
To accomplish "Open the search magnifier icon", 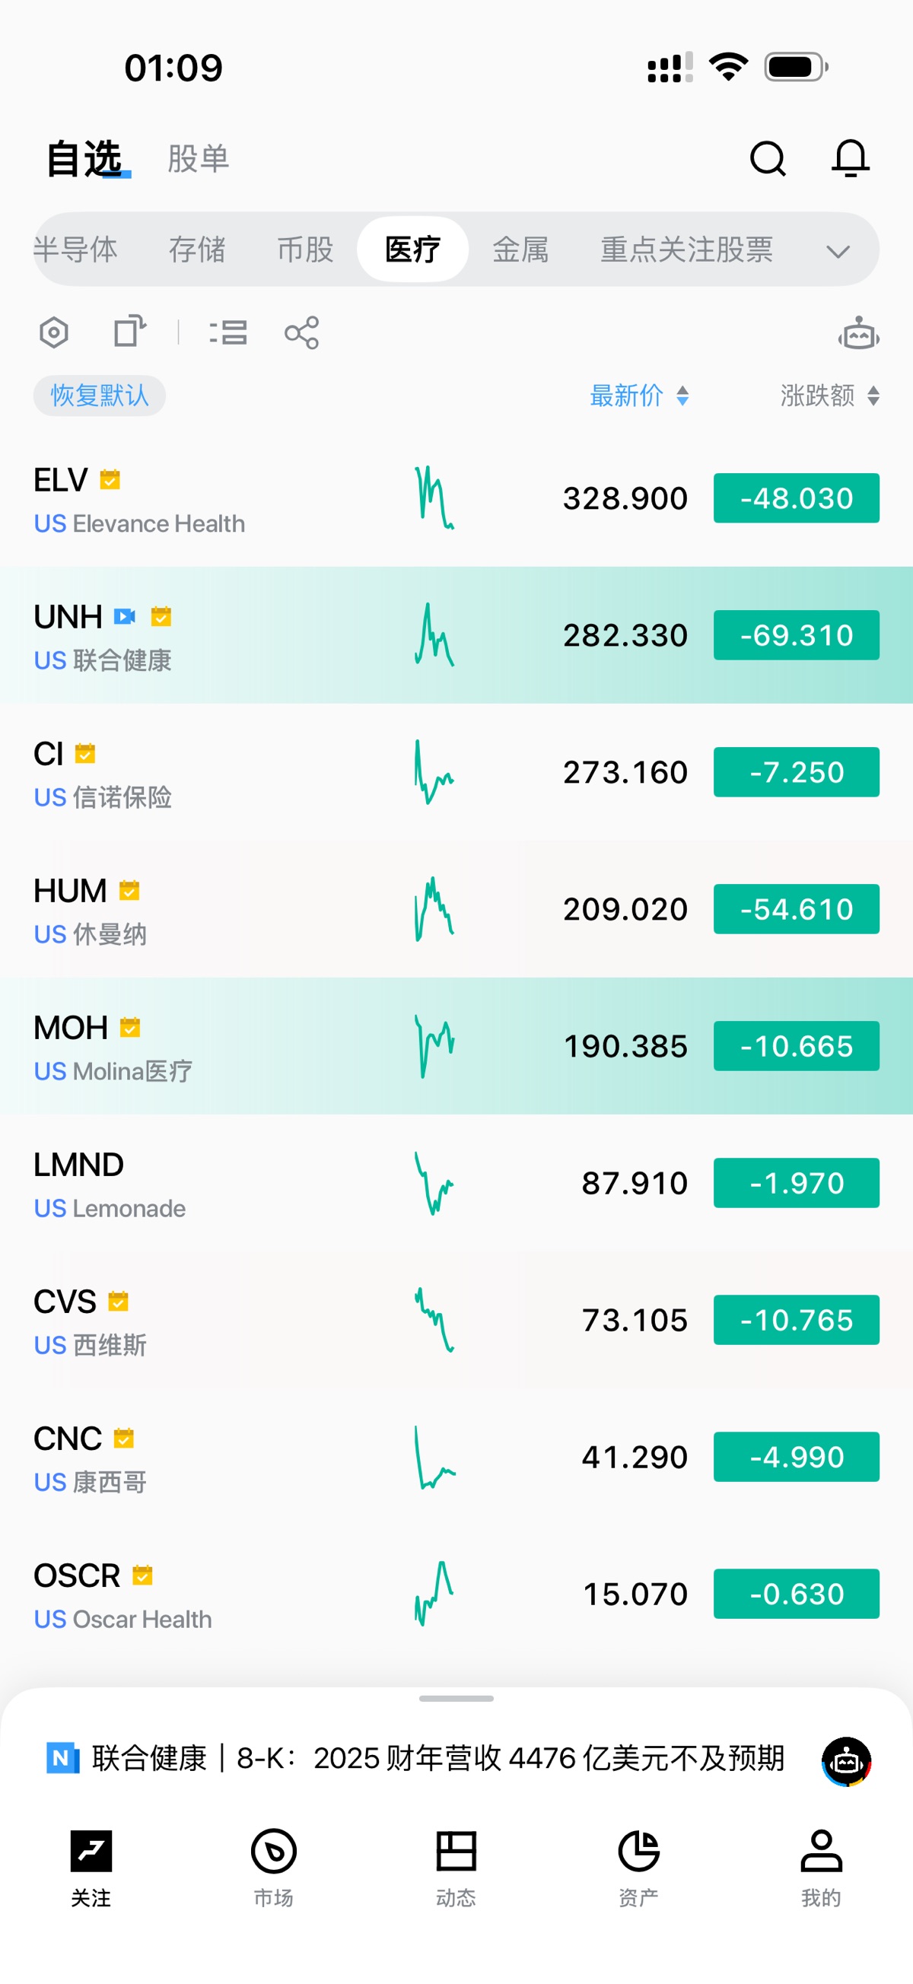I will click(x=768, y=160).
